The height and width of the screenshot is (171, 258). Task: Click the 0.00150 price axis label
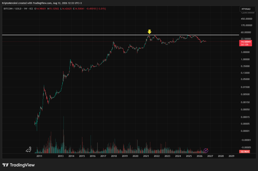coord(245,102)
